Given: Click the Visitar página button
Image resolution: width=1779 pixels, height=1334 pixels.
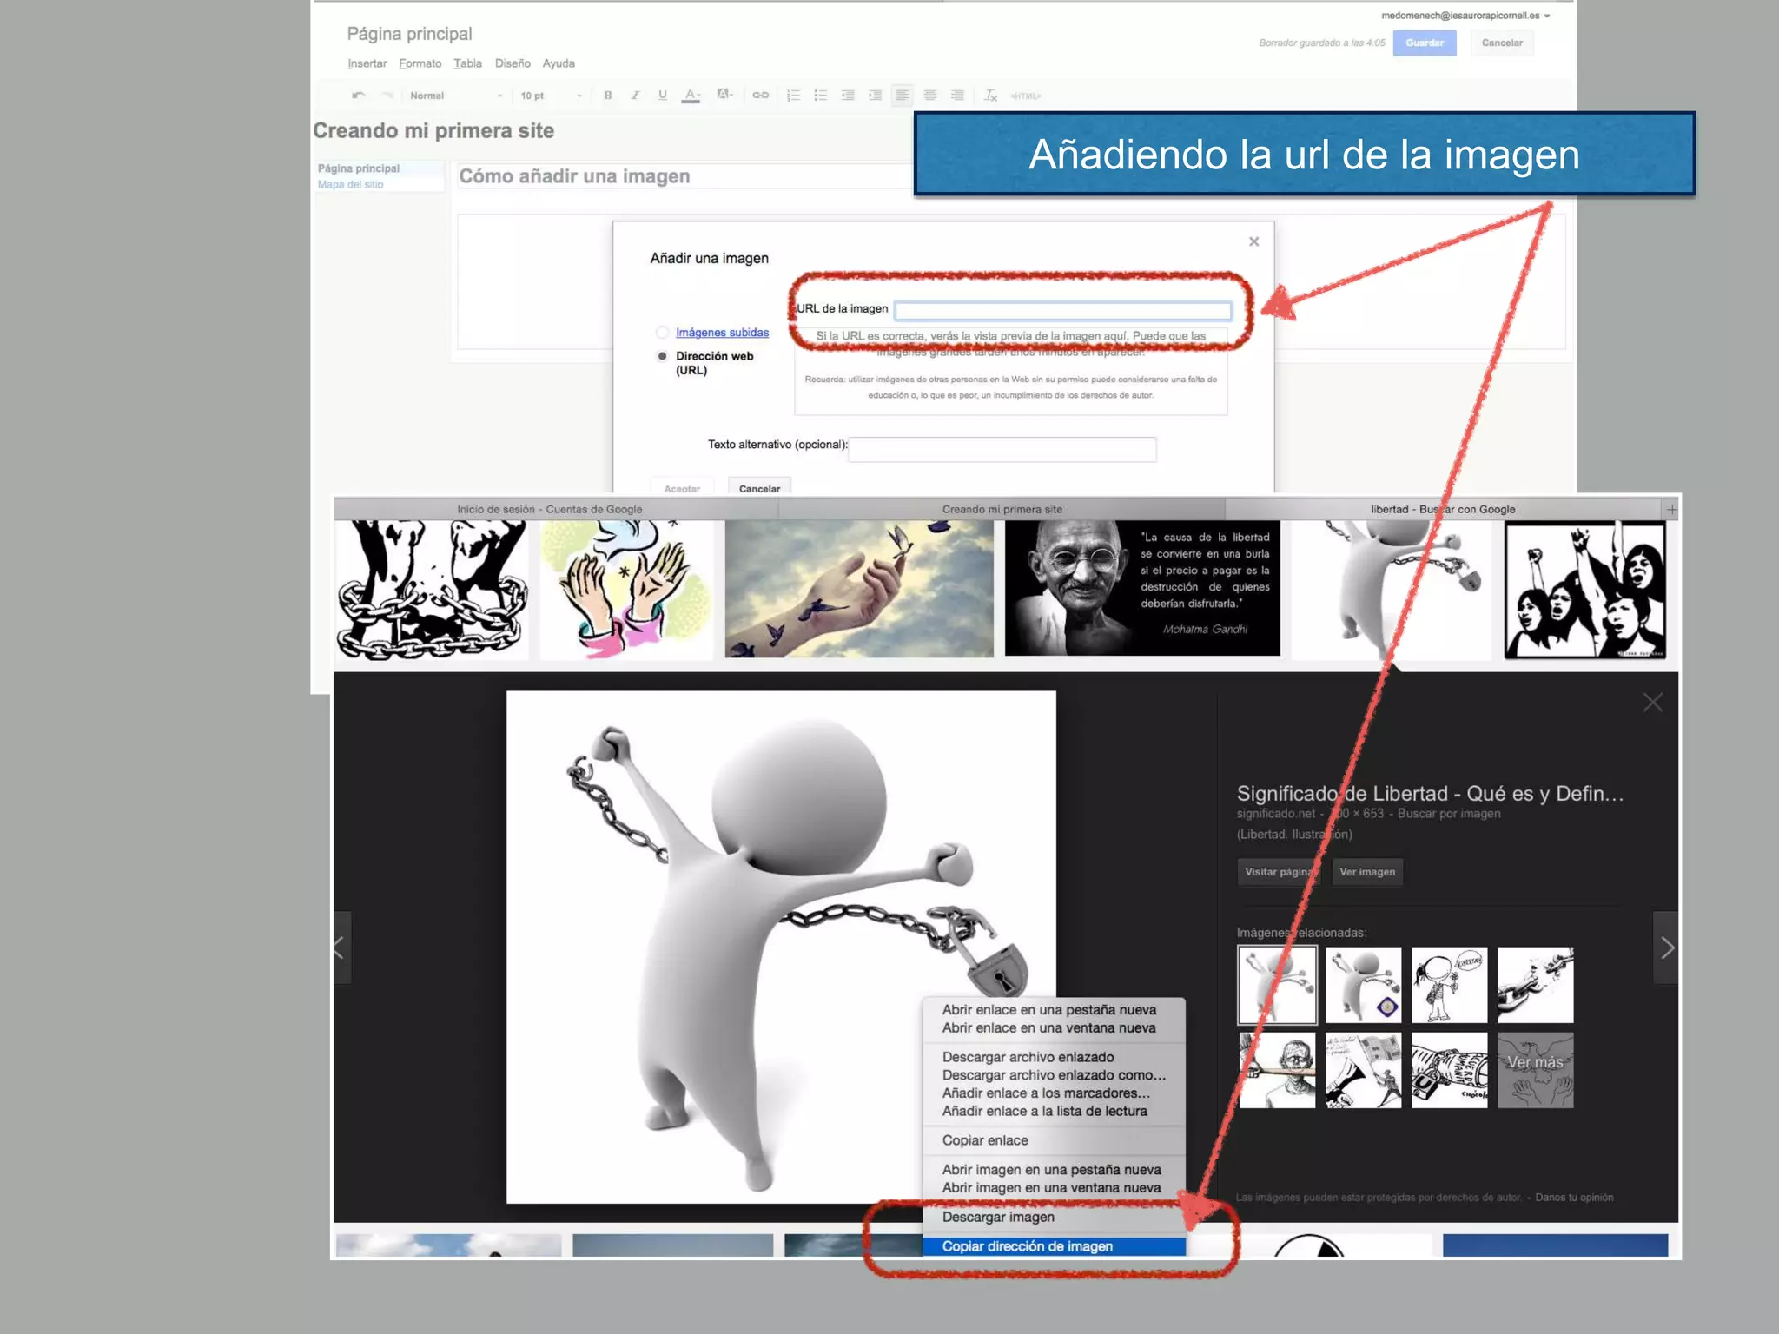Looking at the screenshot, I should [1279, 872].
